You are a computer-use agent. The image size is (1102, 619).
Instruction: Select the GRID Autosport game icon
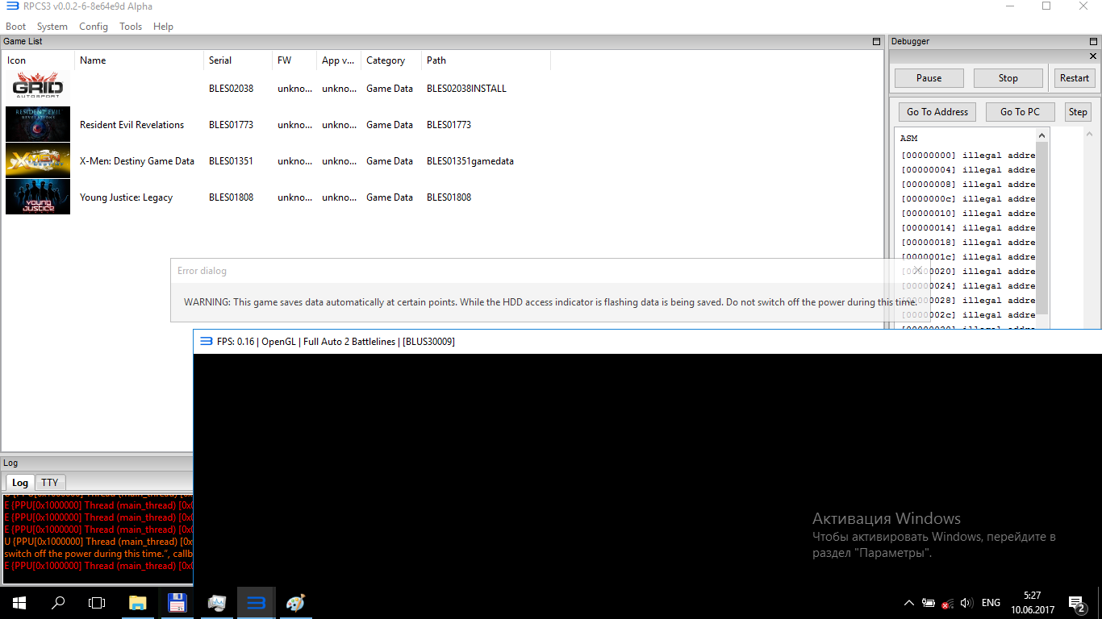pyautogui.click(x=38, y=89)
